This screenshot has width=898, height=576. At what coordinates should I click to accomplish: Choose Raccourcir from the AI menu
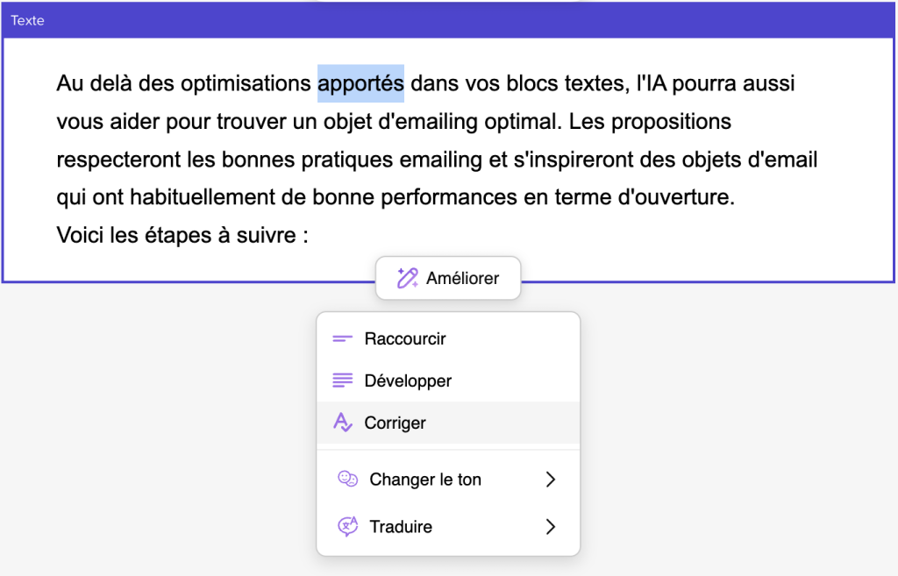tap(405, 338)
